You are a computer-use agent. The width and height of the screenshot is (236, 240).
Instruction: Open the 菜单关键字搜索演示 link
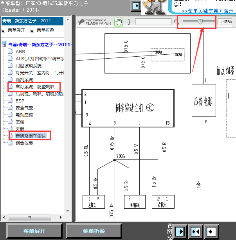(x=207, y=11)
